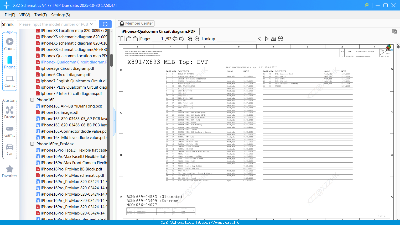Image resolution: width=400 pixels, height=225 pixels.
Task: Open iPhone16E image.pdf
Action: pyautogui.click(x=58, y=112)
